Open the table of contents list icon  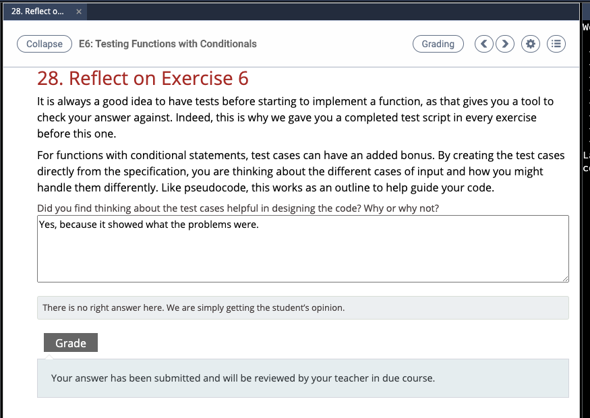click(x=556, y=44)
